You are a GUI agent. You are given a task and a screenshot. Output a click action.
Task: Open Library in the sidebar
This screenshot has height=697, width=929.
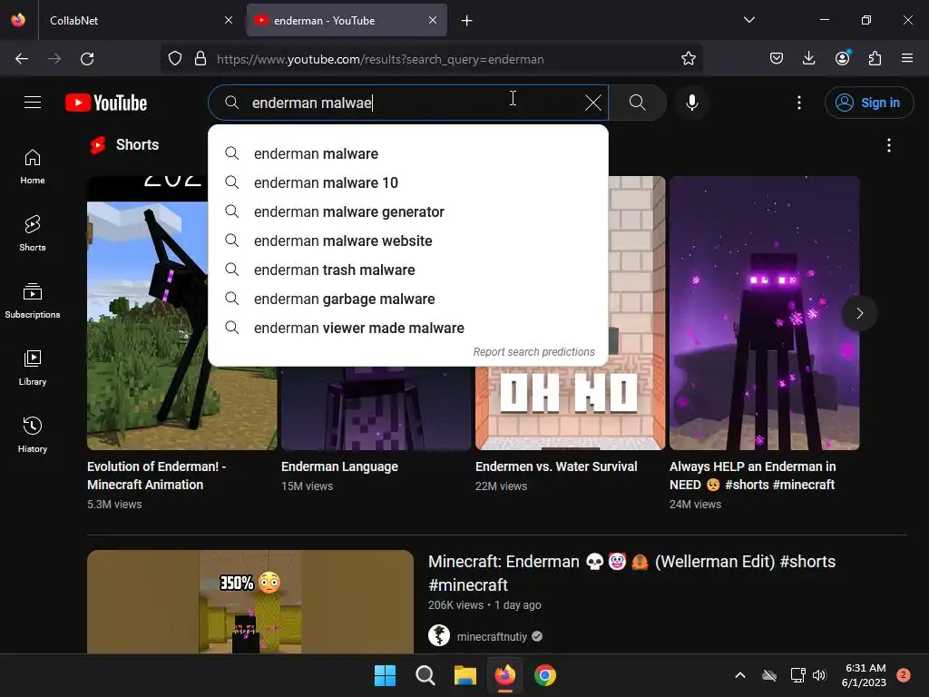[33, 368]
